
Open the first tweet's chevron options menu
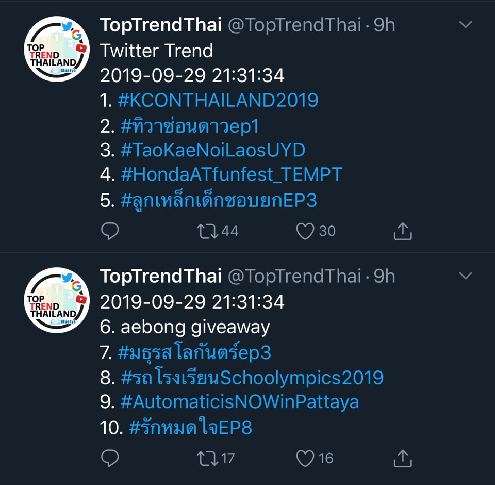tap(466, 24)
